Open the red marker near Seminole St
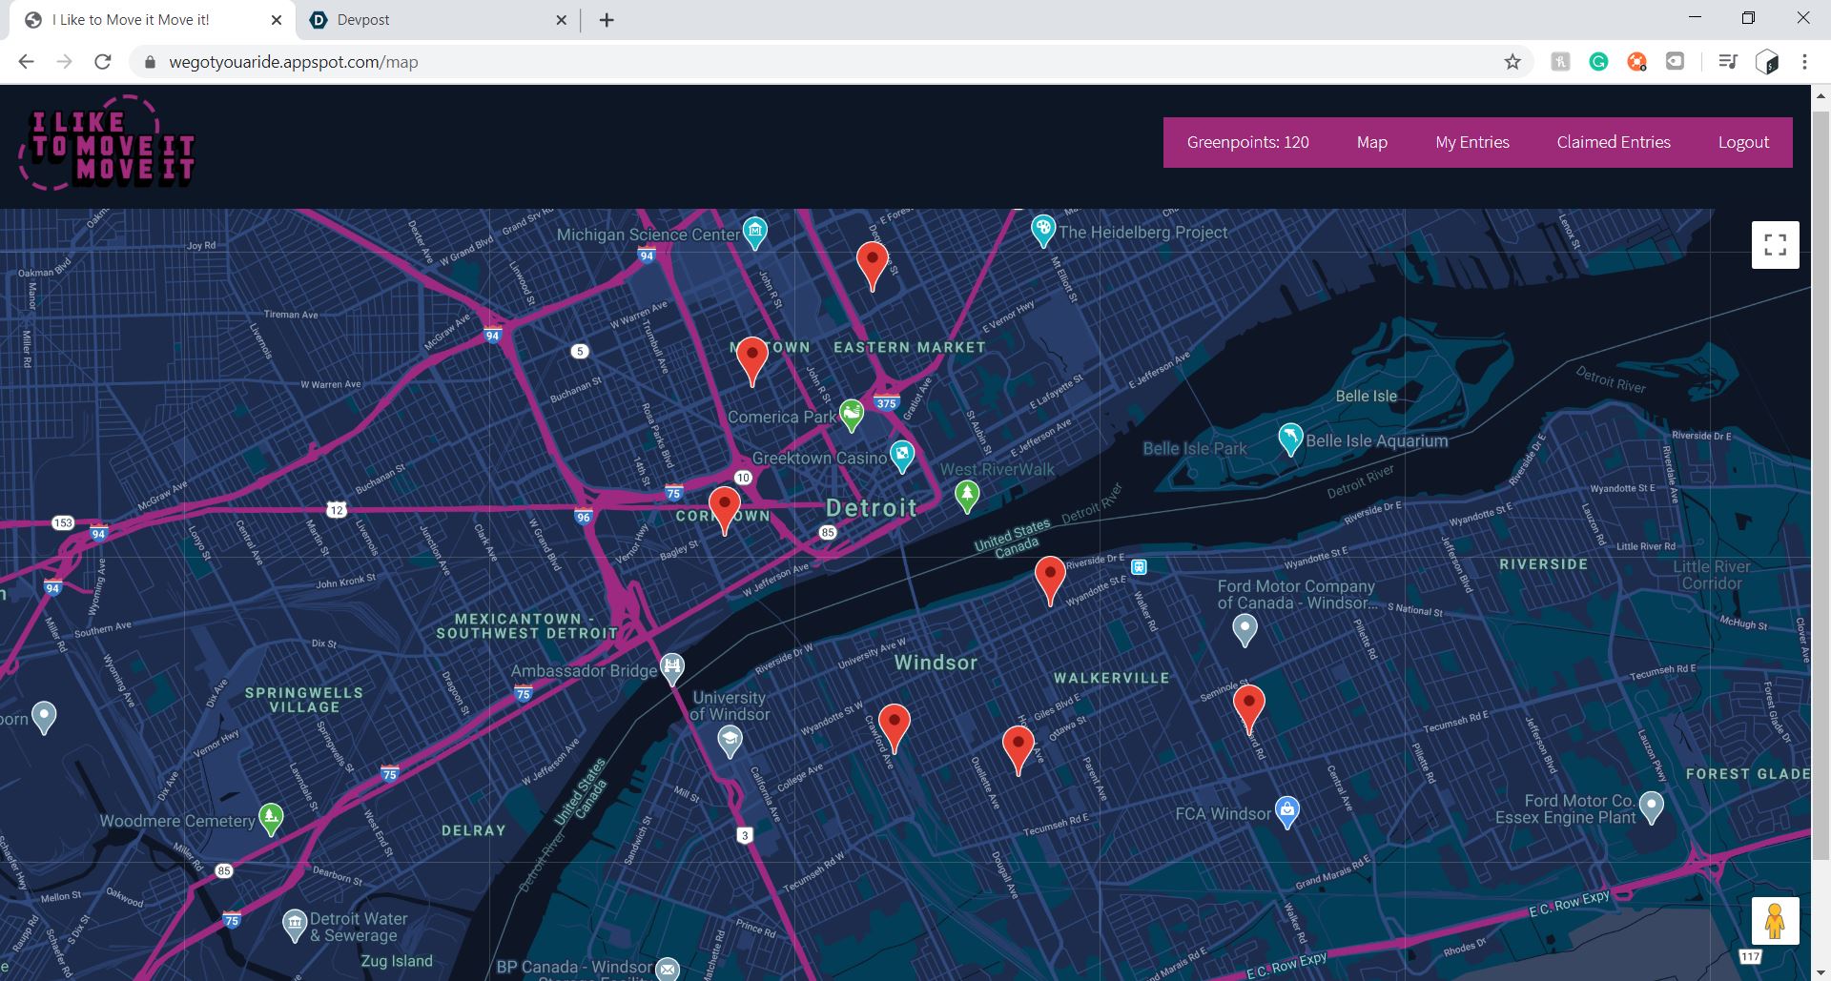The image size is (1831, 981). coord(1248,708)
